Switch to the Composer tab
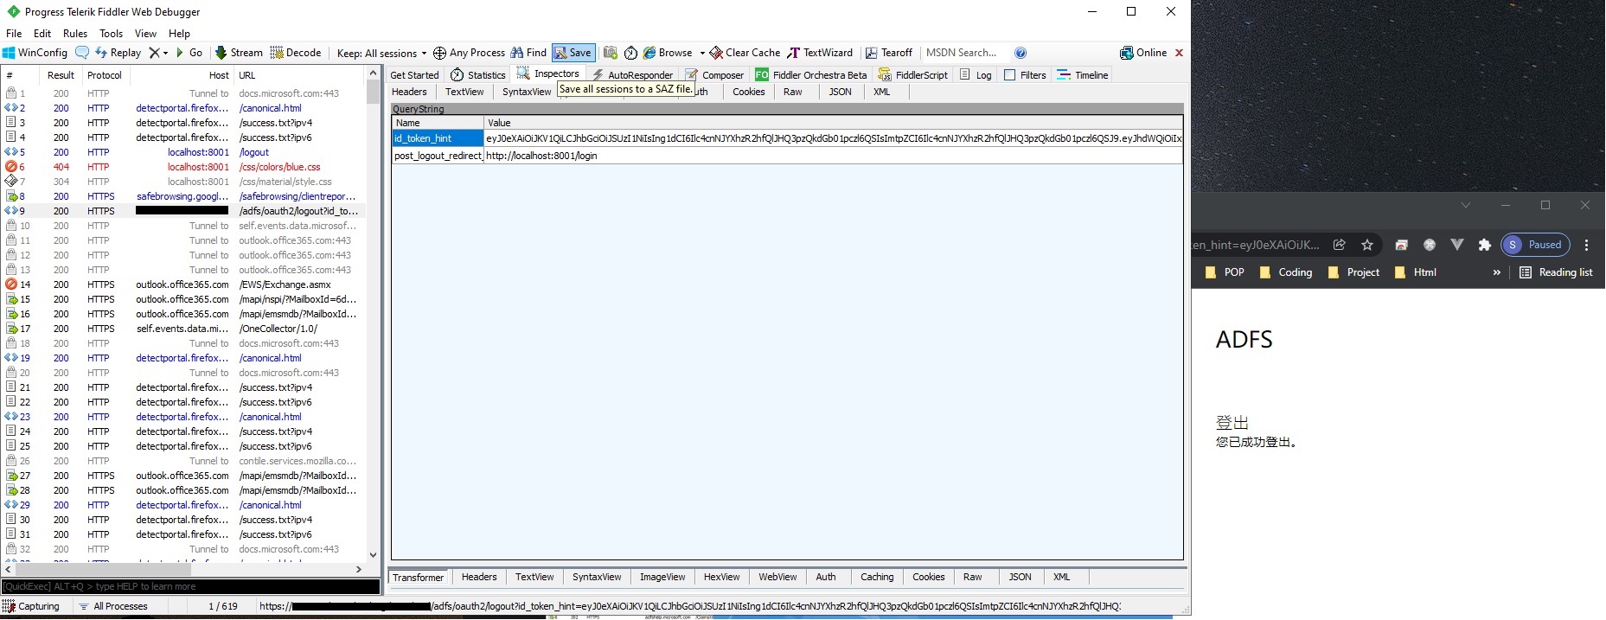1606x620 pixels. [x=714, y=75]
